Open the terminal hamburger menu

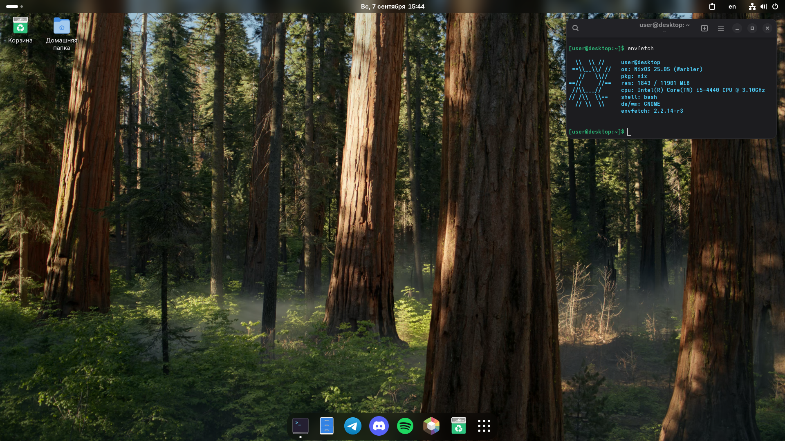[x=720, y=28]
